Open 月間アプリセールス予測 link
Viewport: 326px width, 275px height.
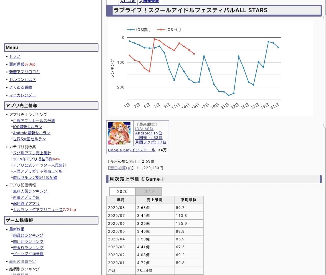34,121
